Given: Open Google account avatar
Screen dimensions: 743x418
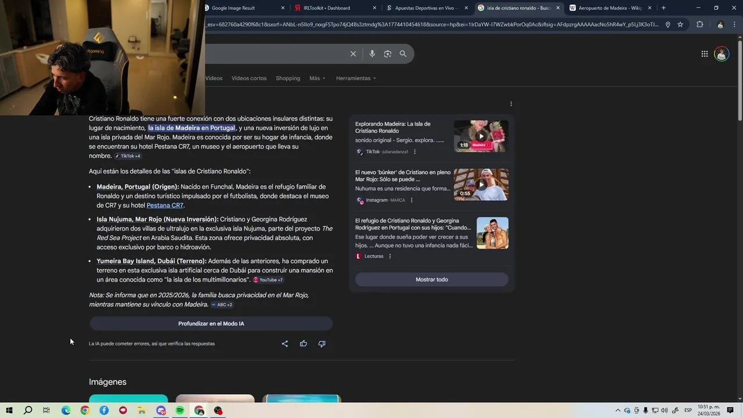Looking at the screenshot, I should pos(722,54).
